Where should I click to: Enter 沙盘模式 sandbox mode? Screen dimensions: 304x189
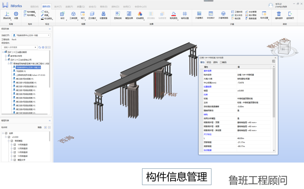[199, 15]
